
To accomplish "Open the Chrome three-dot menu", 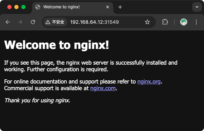I will coord(196,22).
